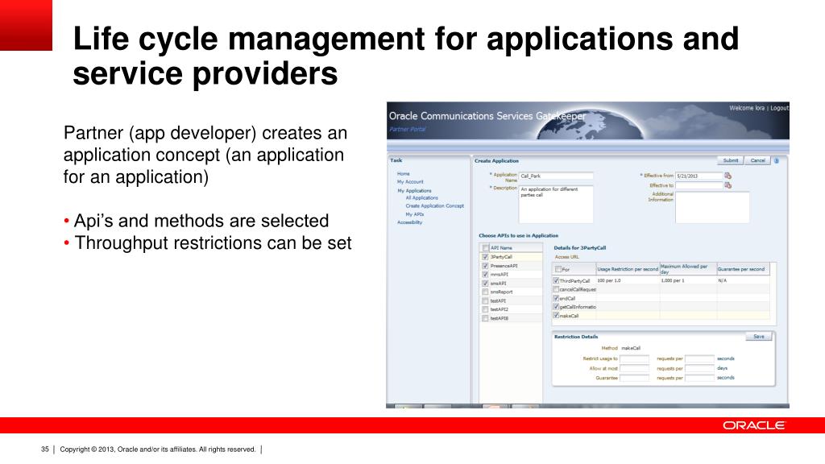This screenshot has width=825, height=464.
Task: Click the Allow at most days field
Action: [699, 368]
